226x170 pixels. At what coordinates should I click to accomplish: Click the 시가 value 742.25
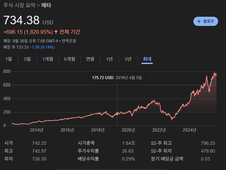pos(39,143)
